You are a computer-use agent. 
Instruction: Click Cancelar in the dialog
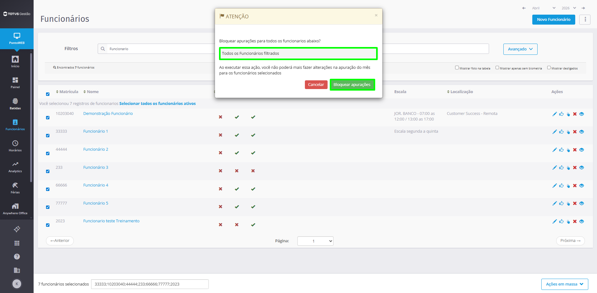[x=316, y=85]
